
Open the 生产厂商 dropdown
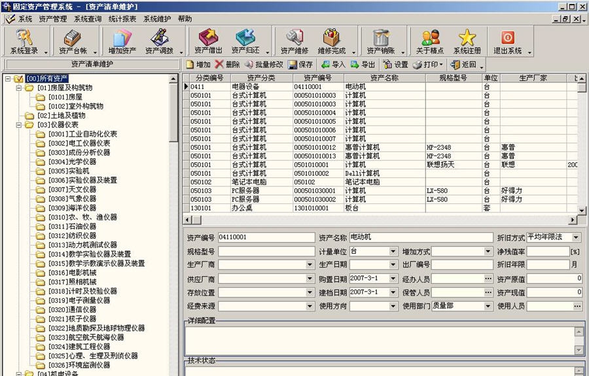pos(310,265)
